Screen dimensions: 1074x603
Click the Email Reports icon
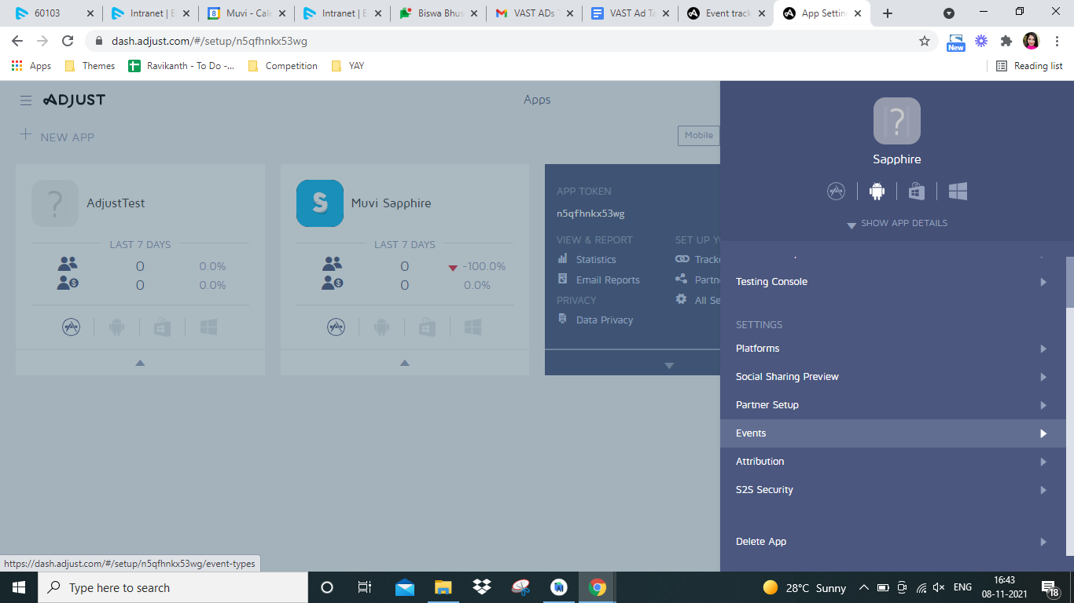562,280
